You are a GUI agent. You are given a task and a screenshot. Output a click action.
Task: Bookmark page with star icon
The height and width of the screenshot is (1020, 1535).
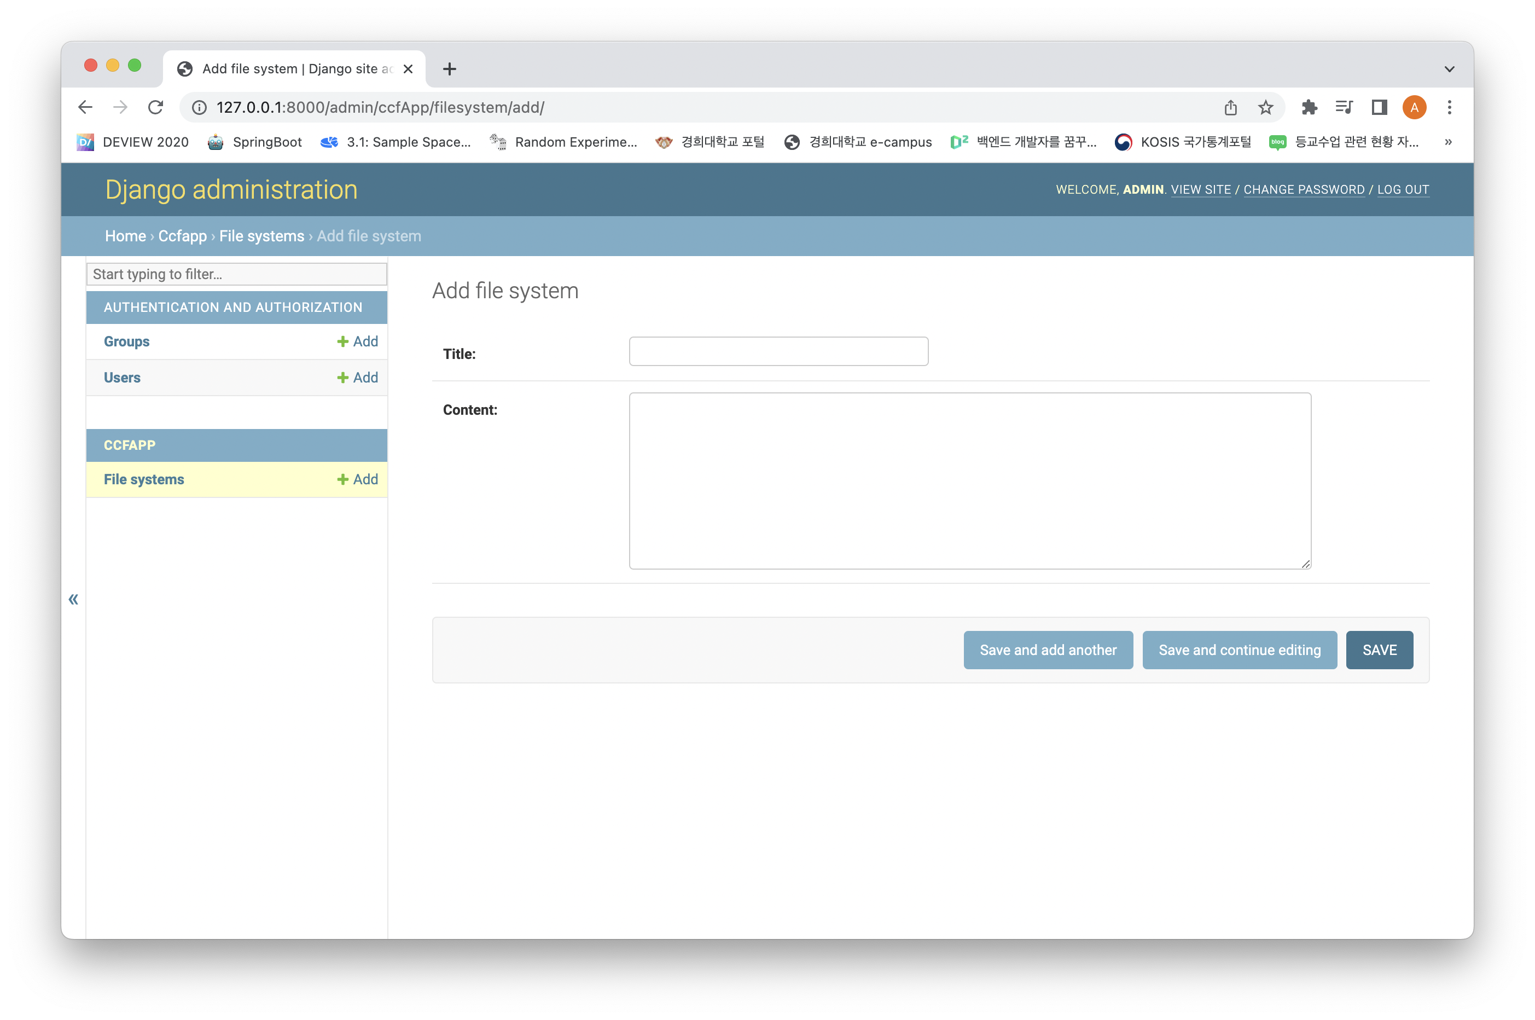tap(1265, 107)
